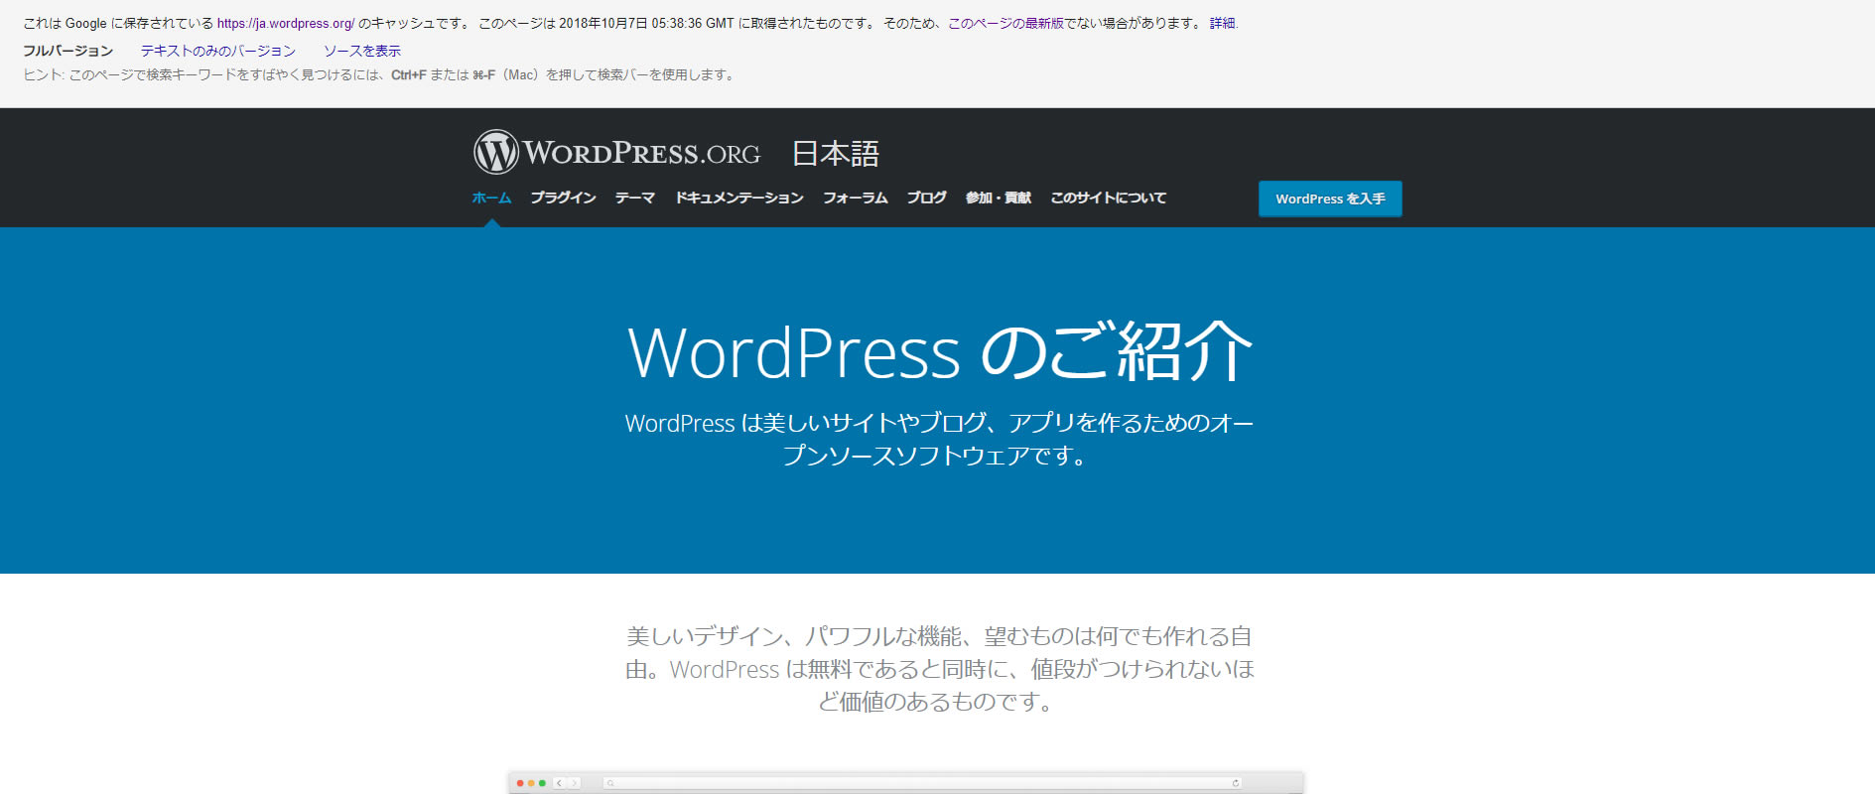Click the ソースを表示 link
This screenshot has height=794, width=1875.
click(362, 51)
